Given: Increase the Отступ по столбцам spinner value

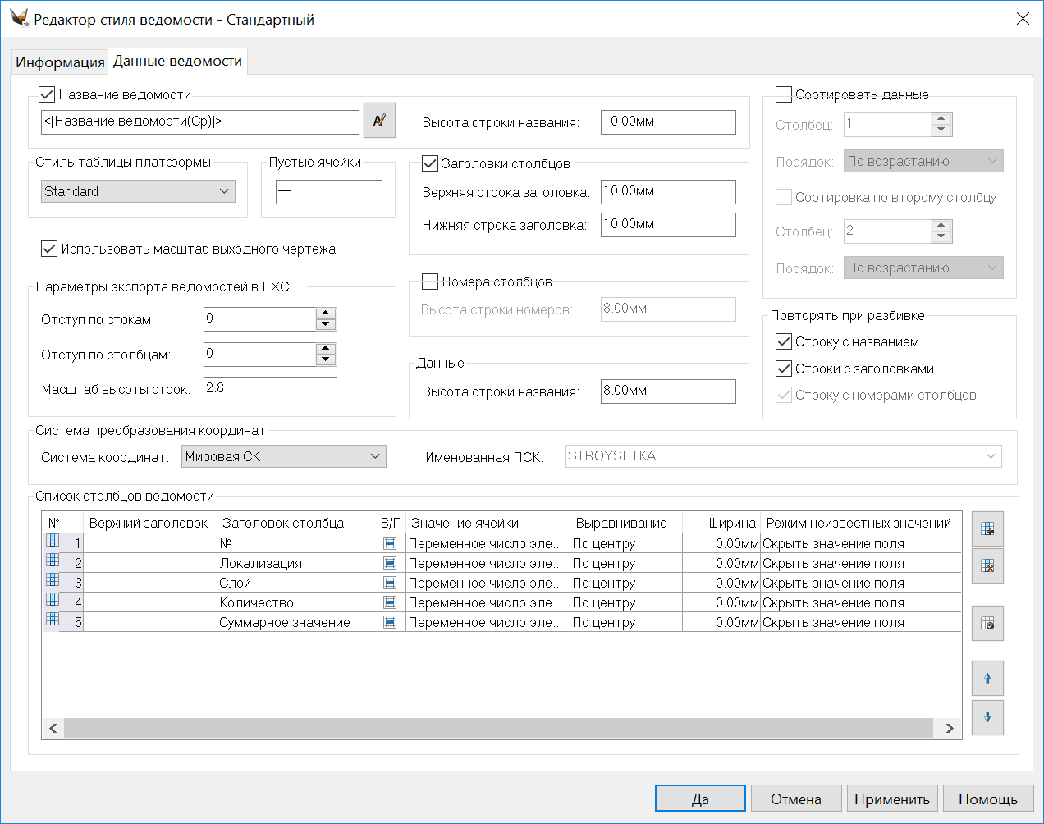Looking at the screenshot, I should tap(326, 349).
